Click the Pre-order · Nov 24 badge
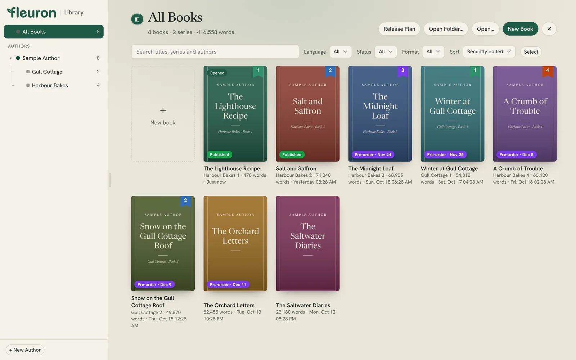Image resolution: width=576 pixels, height=360 pixels. pos(373,155)
